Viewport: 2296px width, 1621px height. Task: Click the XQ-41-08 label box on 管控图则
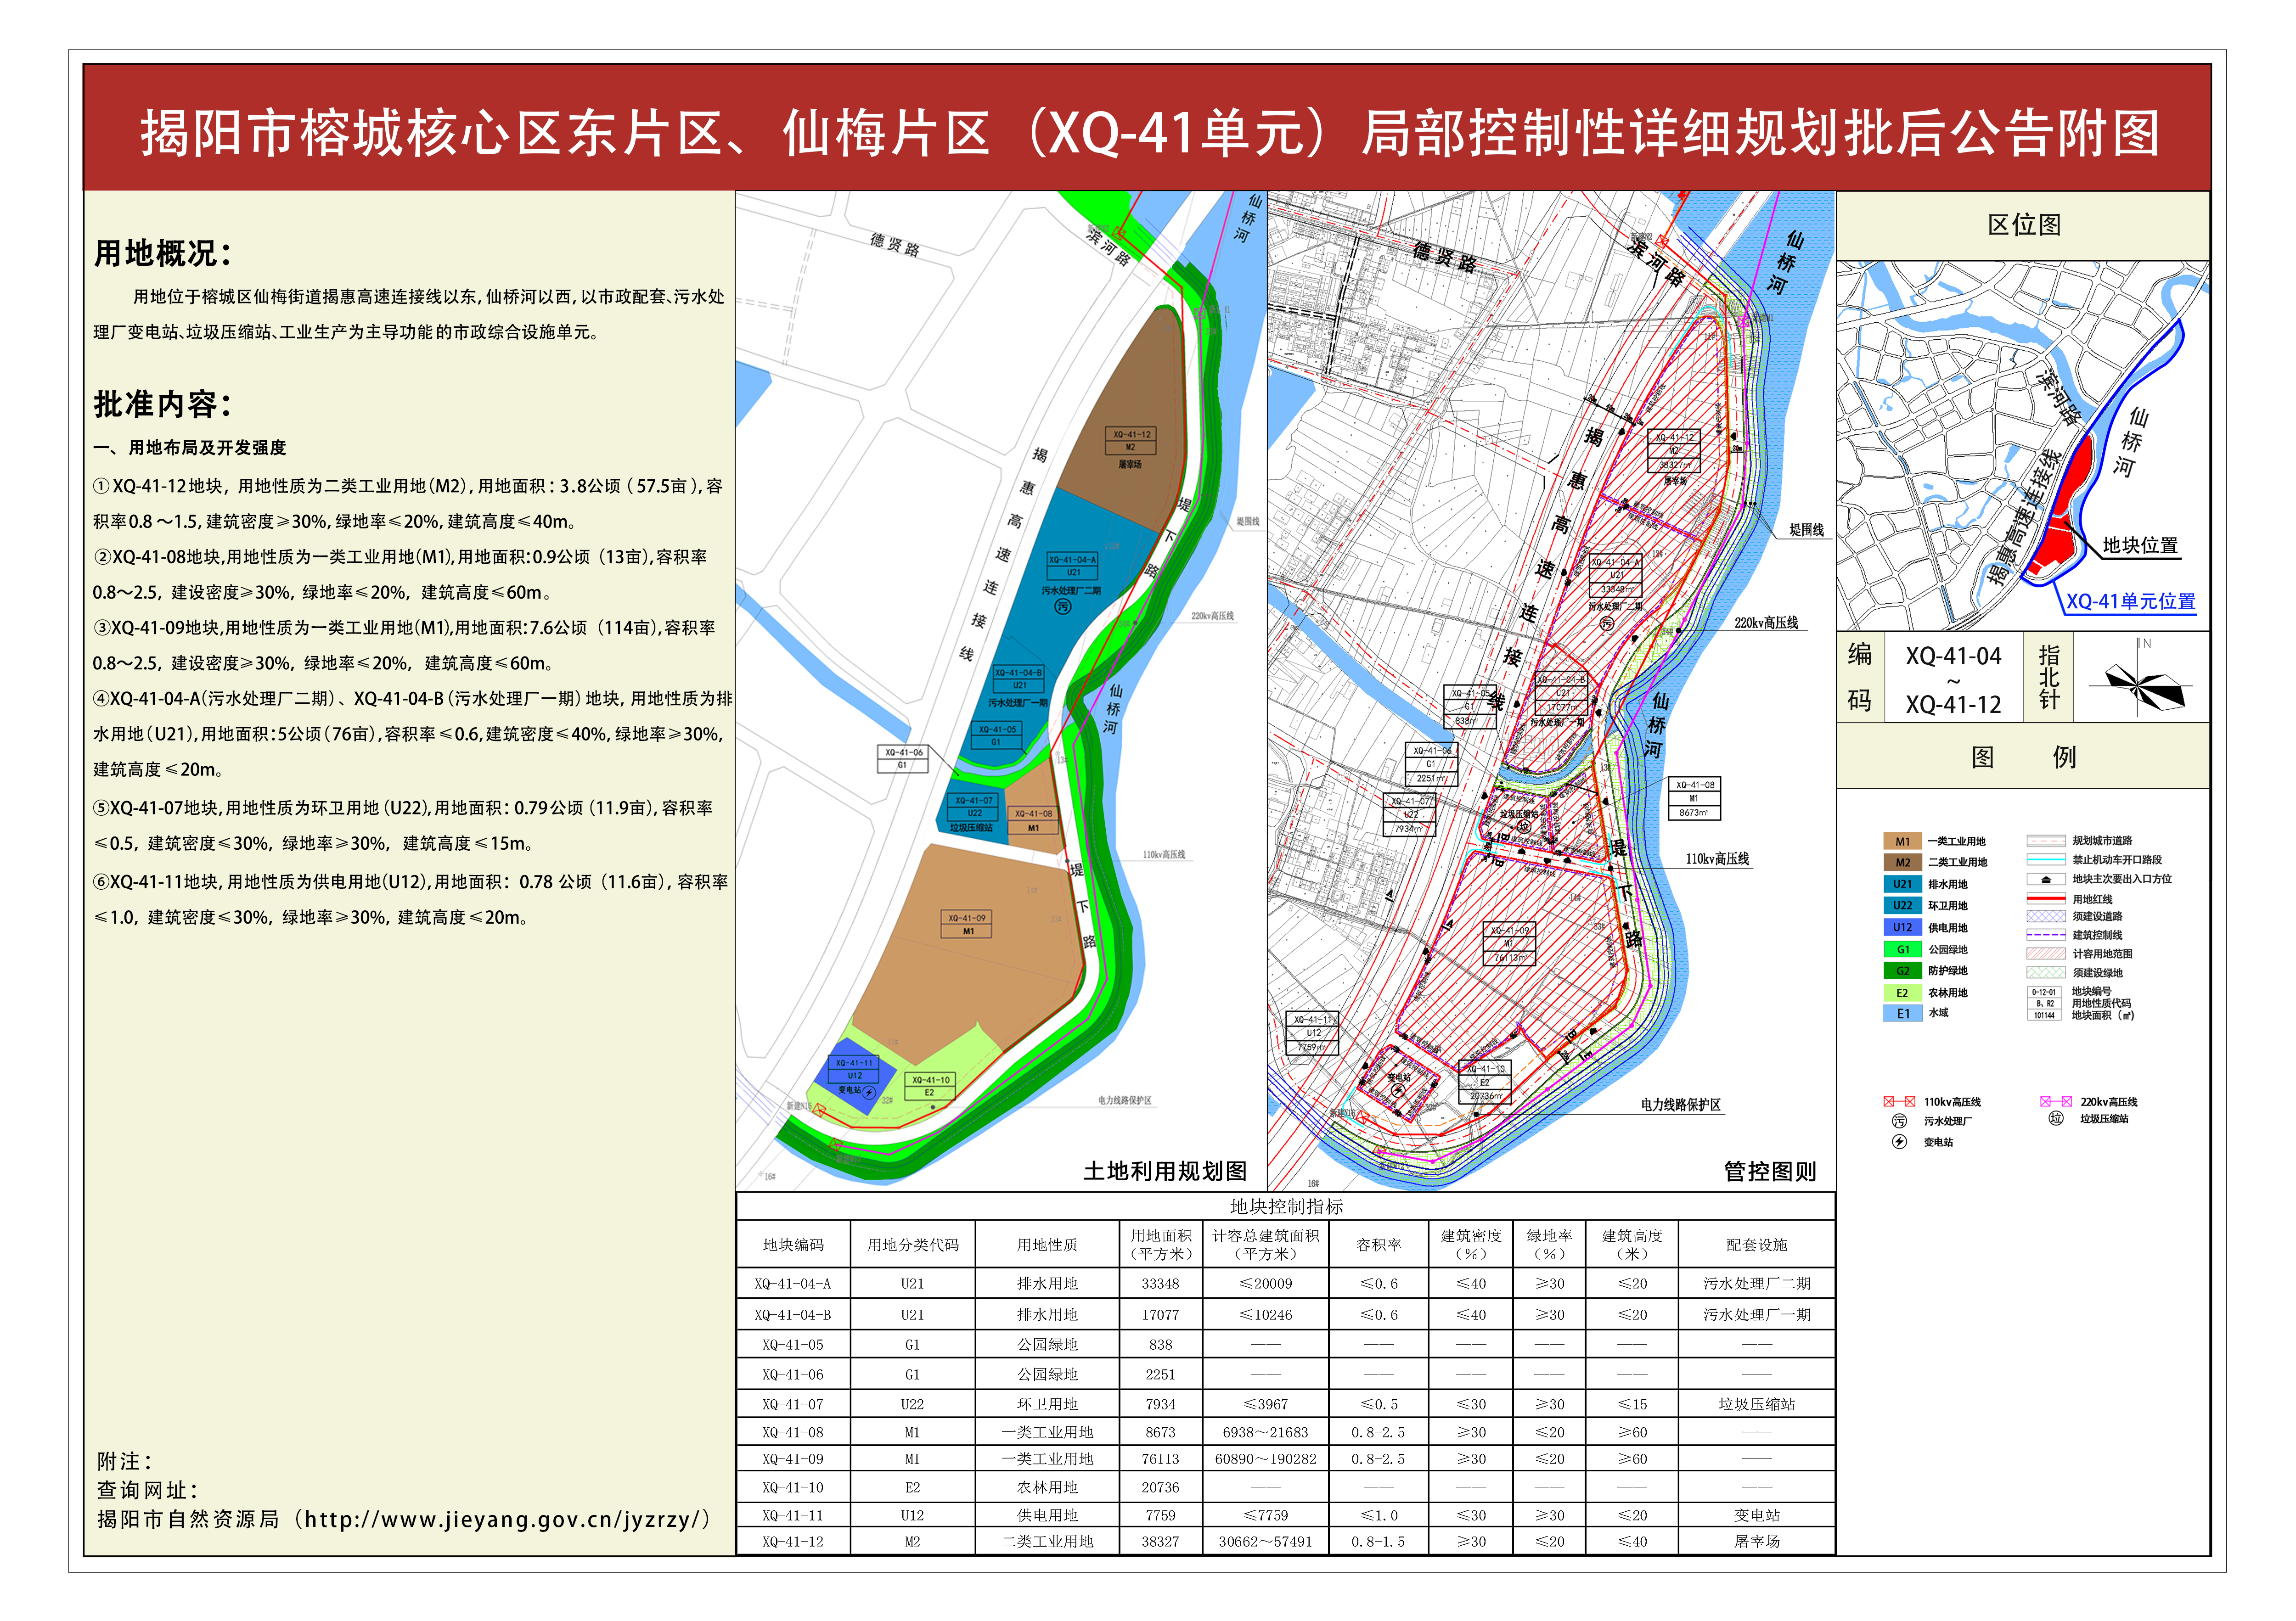1694,799
